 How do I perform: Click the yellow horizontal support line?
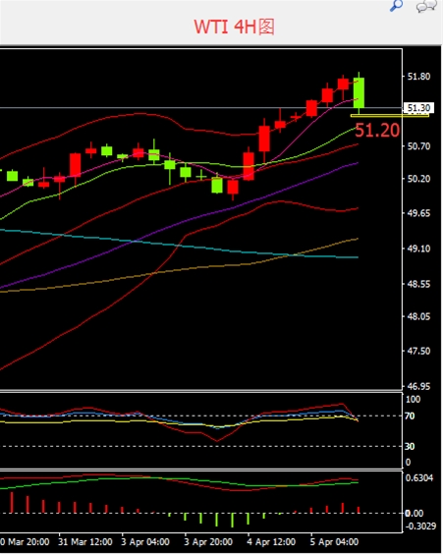pyautogui.click(x=389, y=115)
